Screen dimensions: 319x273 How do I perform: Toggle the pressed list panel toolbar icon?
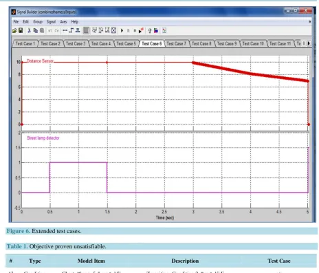click(86, 30)
